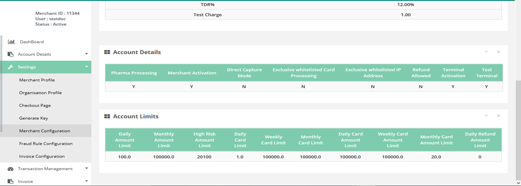This screenshot has height=186, width=521.
Task: Select Checkout Page in sidebar
Action: [x=35, y=105]
